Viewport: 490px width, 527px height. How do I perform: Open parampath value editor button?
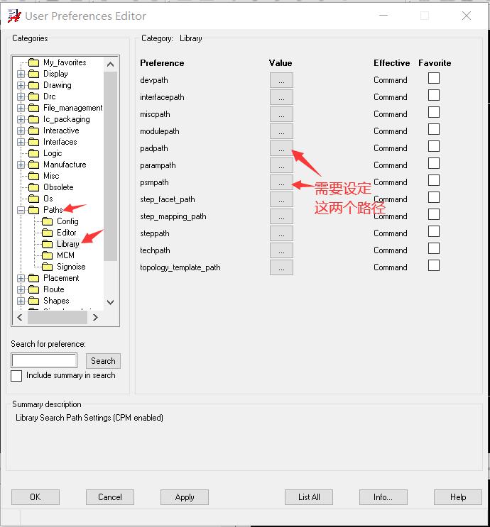coord(281,165)
